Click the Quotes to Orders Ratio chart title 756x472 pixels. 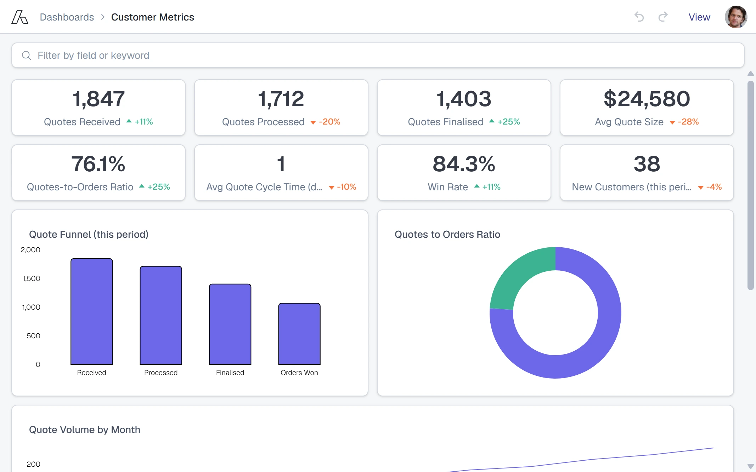click(x=447, y=234)
